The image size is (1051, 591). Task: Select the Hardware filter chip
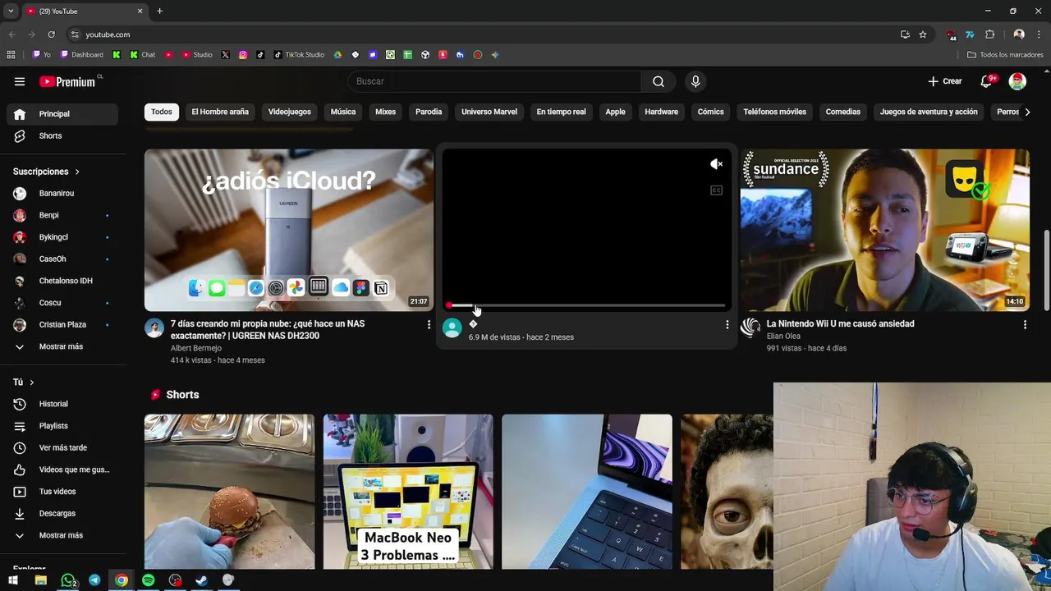[662, 112]
